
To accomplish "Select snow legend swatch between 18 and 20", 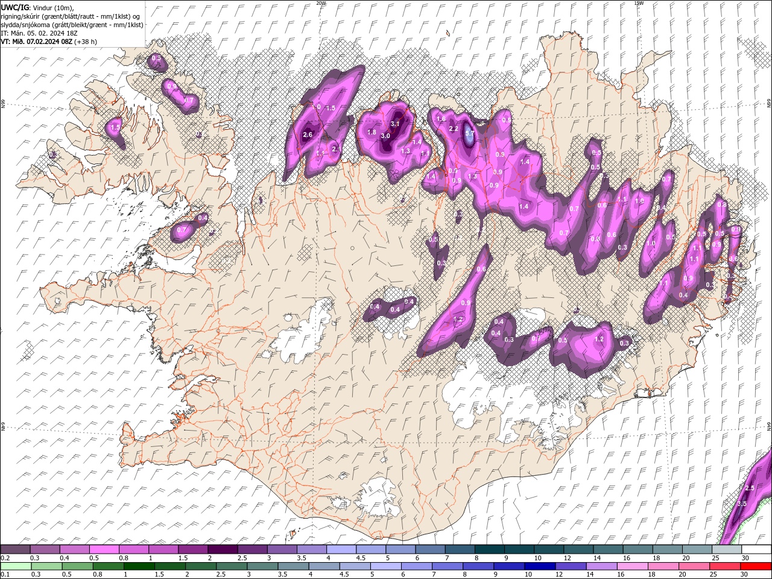I will (667, 549).
